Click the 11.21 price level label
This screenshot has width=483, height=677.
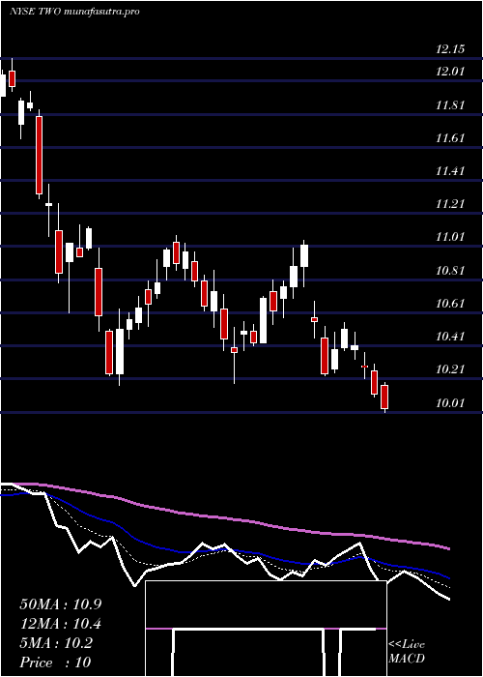tap(450, 204)
